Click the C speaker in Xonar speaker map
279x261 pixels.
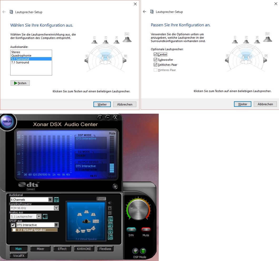(87, 212)
